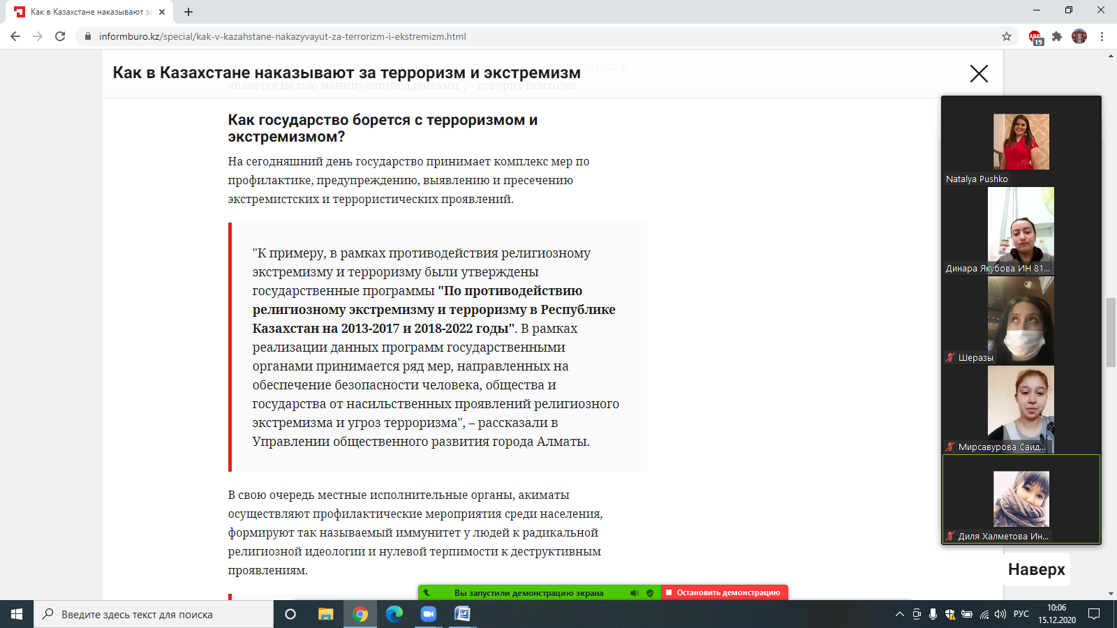Close the informburo browser tab

[162, 12]
